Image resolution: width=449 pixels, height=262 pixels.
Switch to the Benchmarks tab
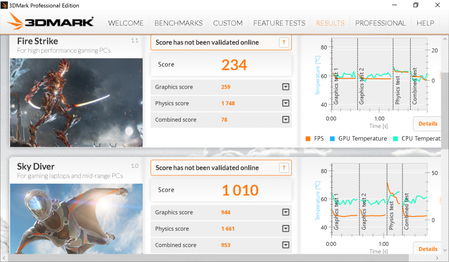(x=178, y=23)
